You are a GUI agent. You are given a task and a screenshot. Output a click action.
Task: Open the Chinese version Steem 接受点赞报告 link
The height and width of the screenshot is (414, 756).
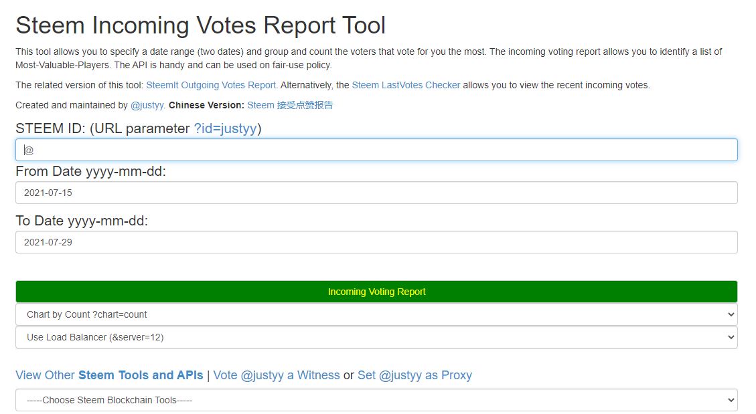(290, 105)
